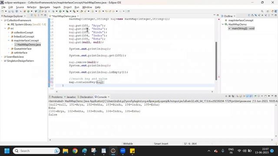This screenshot has width=278, height=156.
Task: Click the toolbar Search magnifier icon at top right
Action: 262,11
